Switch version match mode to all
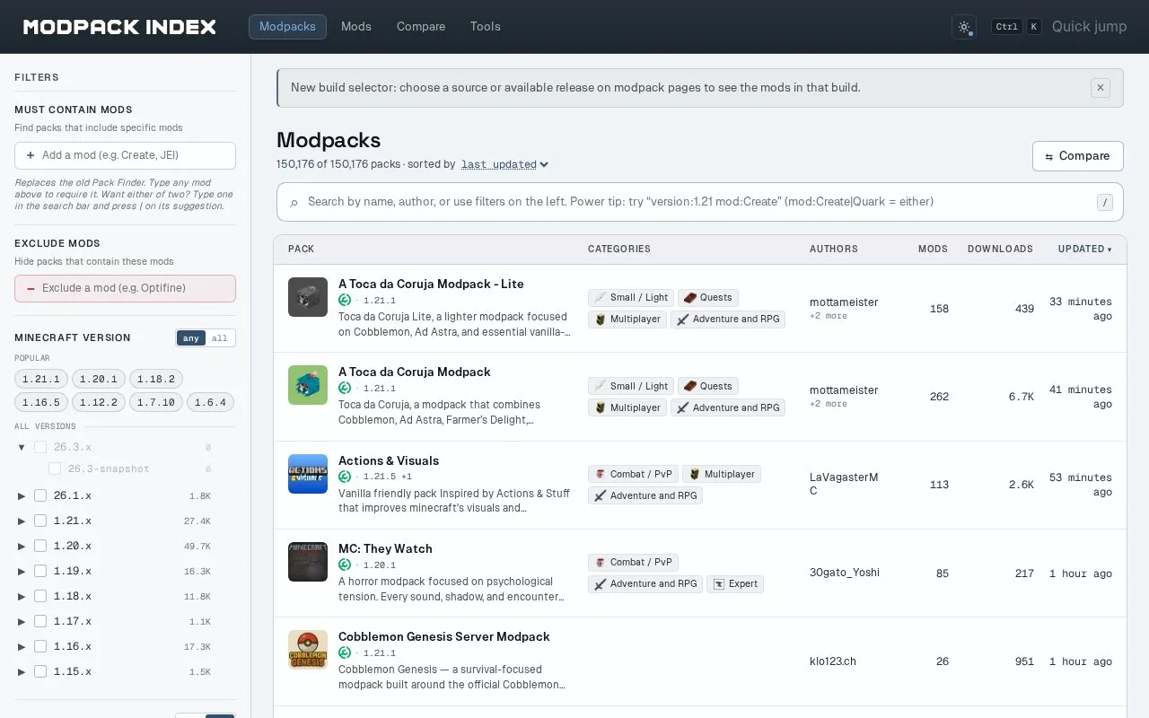1149x718 pixels. [x=220, y=338]
